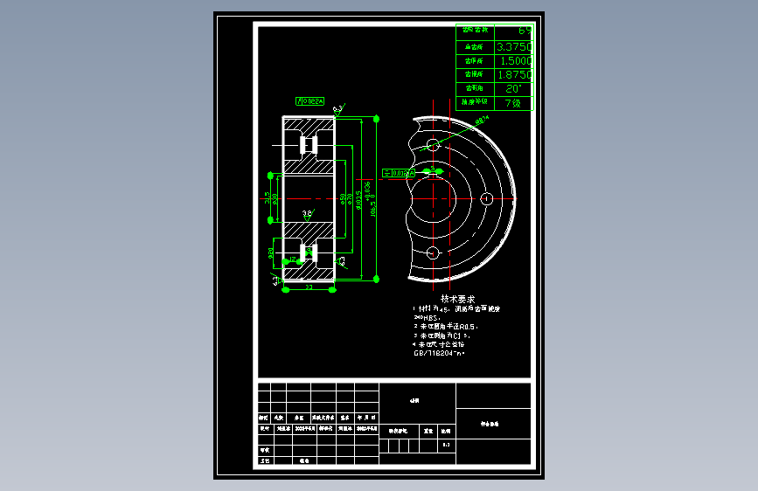This screenshot has width=758, height=491.
Task: Click the 6.3 roughness symbol at bottom-left corner
Action: [276, 280]
